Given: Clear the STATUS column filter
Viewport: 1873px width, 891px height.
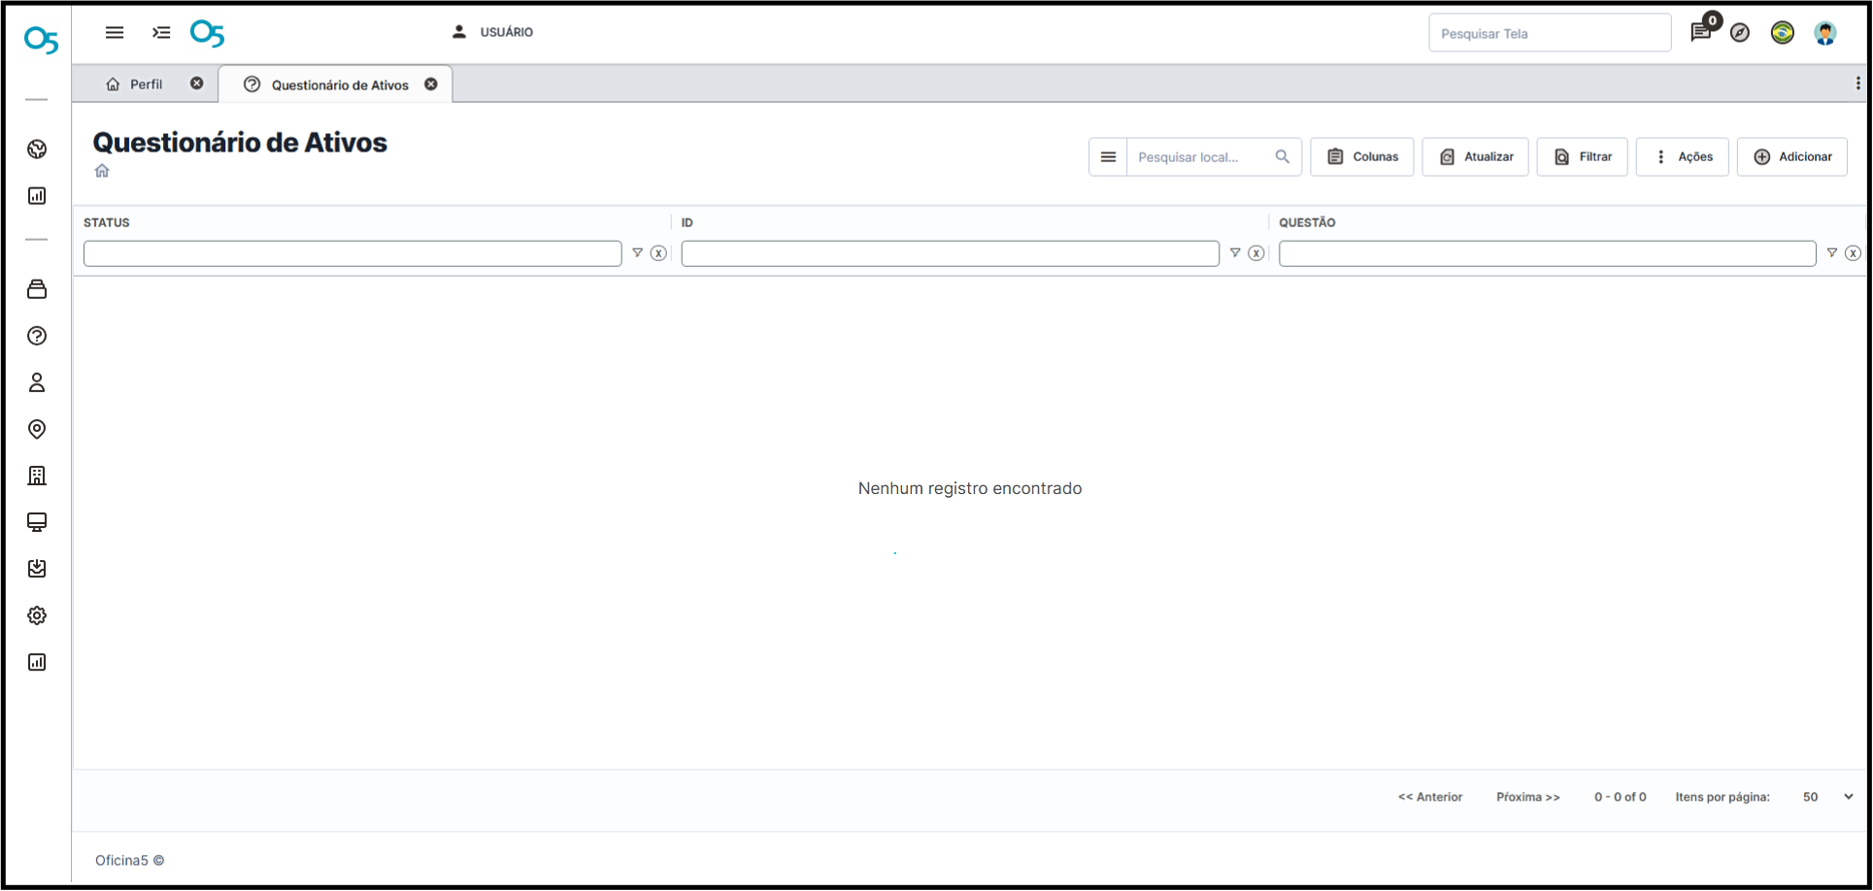Looking at the screenshot, I should click(658, 253).
